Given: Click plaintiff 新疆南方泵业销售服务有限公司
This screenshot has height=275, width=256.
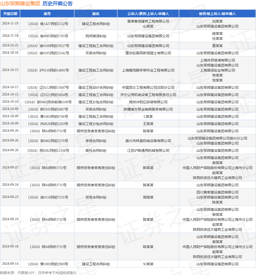Looking at the screenshot, I should click(x=148, y=109).
